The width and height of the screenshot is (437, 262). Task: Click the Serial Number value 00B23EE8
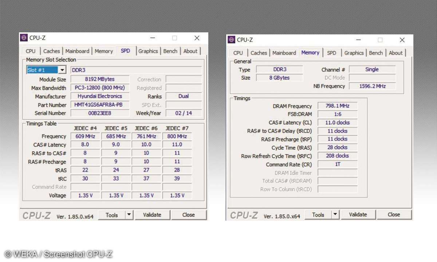100,113
